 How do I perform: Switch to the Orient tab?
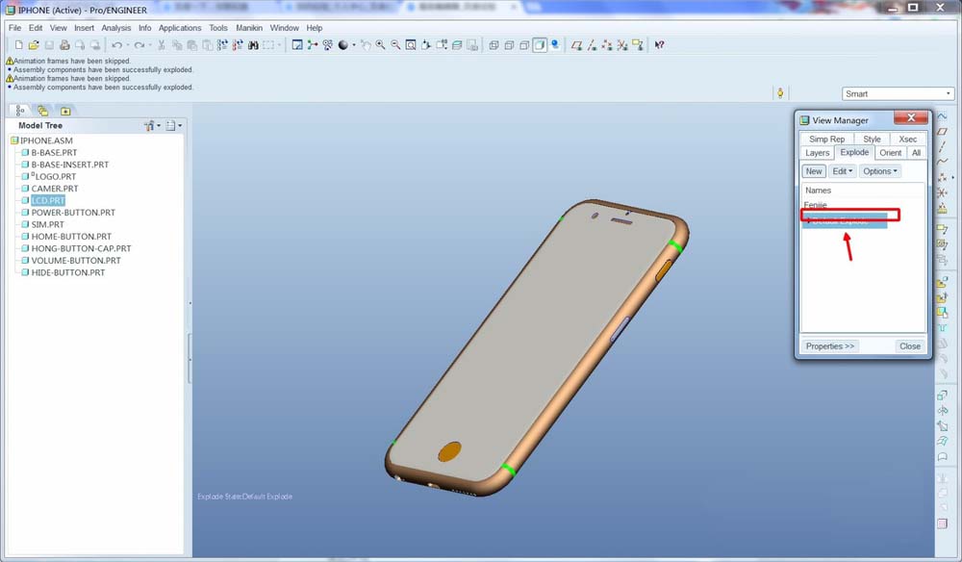pos(890,153)
